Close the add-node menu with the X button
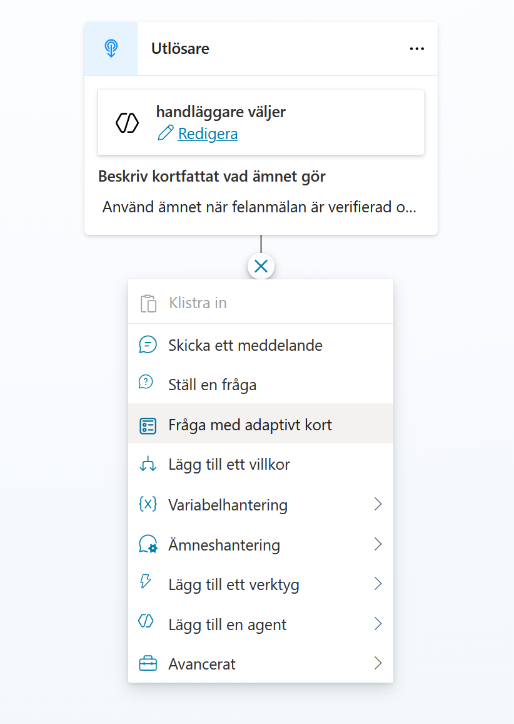The width and height of the screenshot is (514, 724). [x=261, y=266]
